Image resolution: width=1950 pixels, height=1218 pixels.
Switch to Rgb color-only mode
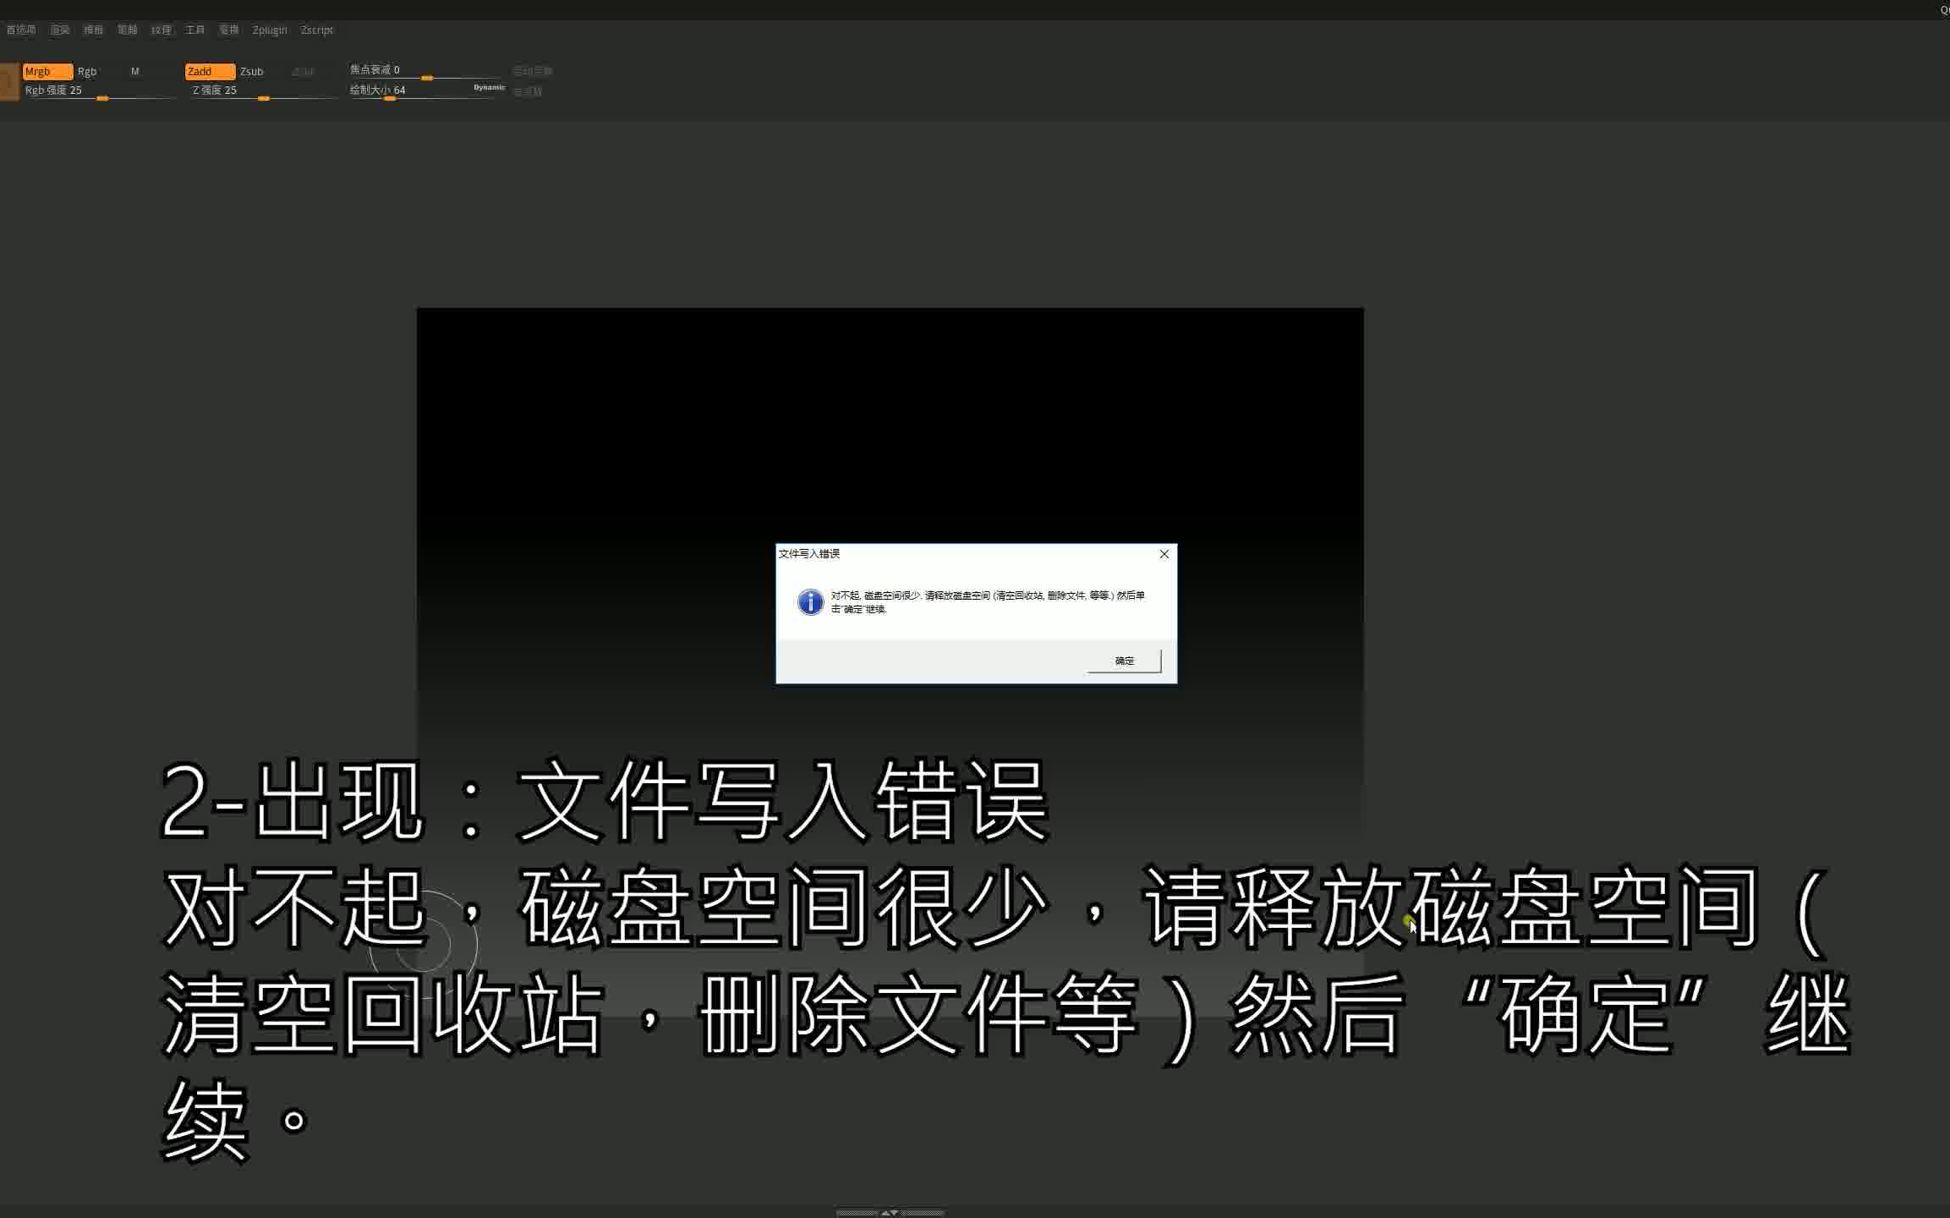pyautogui.click(x=88, y=71)
